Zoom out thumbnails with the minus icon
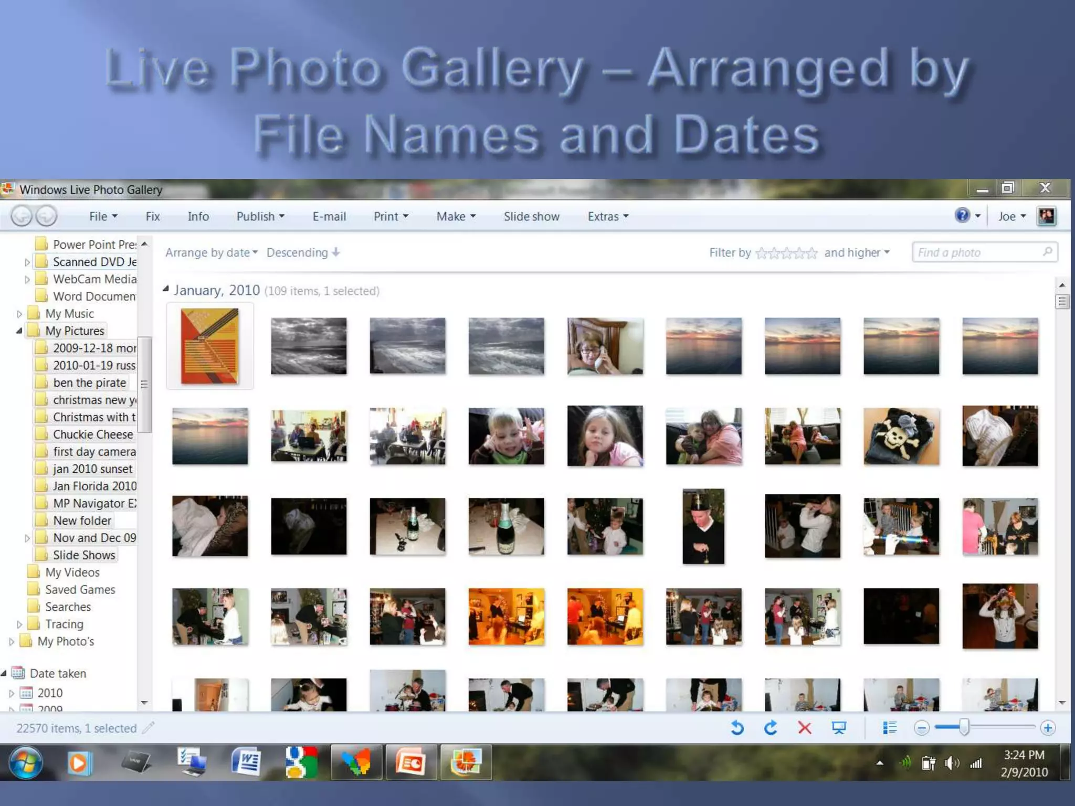Image resolution: width=1075 pixels, height=806 pixels. coord(921,728)
